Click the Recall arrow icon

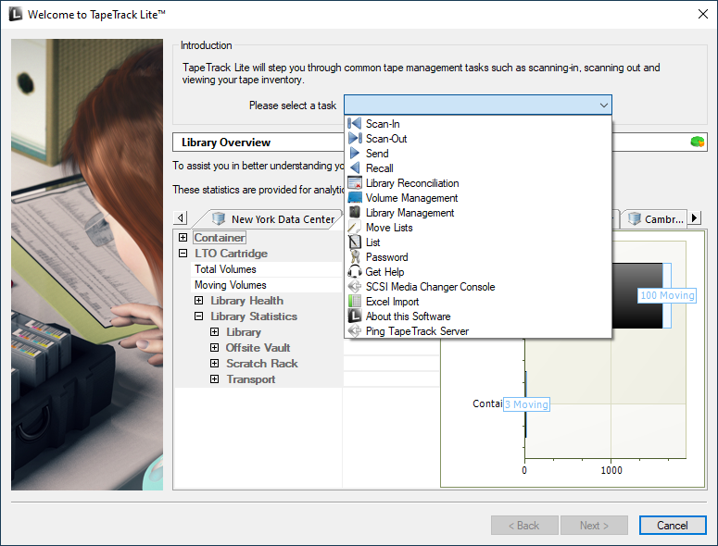[355, 168]
